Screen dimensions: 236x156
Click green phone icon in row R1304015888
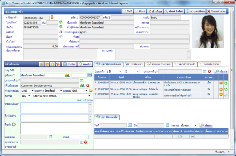pos(226,89)
